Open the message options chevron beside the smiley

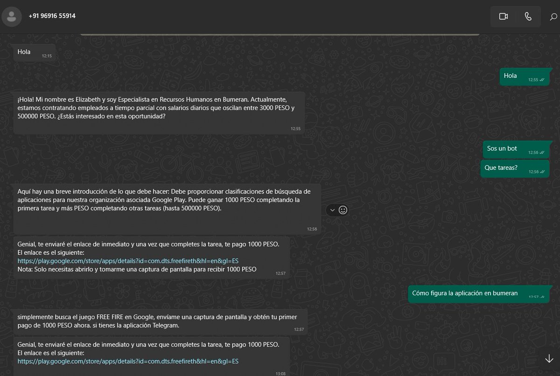click(332, 210)
